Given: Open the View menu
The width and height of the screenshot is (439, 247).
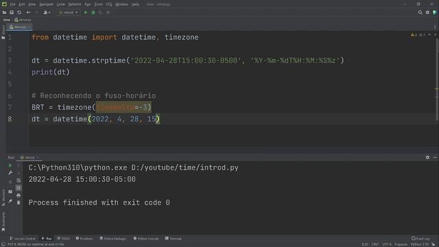Looking at the screenshot, I should click(x=32, y=4).
